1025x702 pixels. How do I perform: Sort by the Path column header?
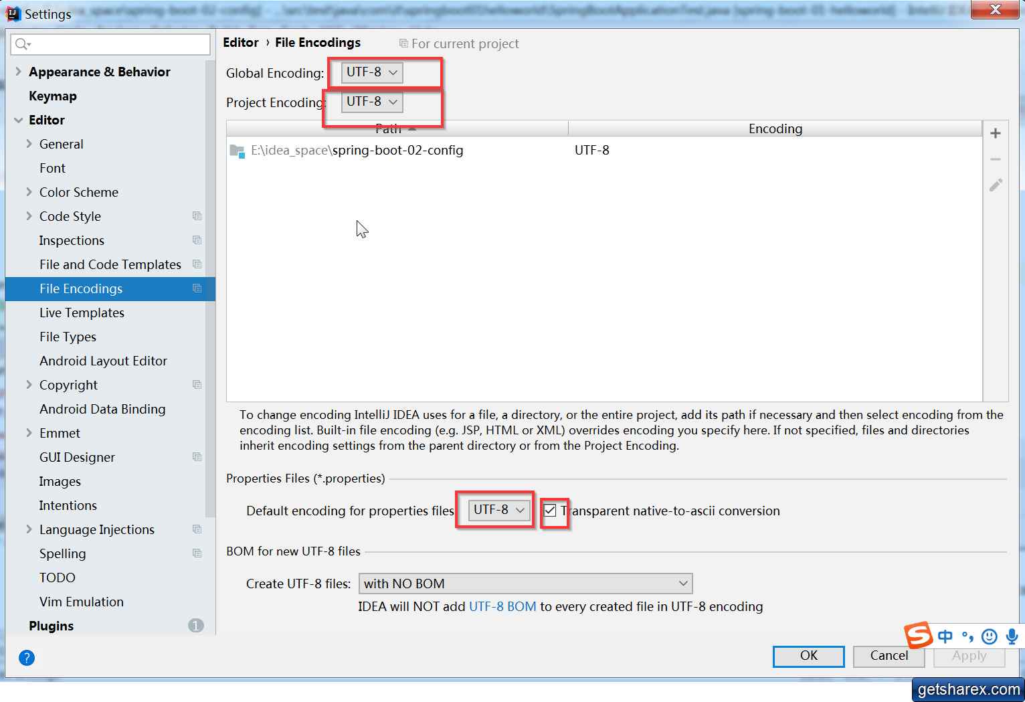point(397,128)
